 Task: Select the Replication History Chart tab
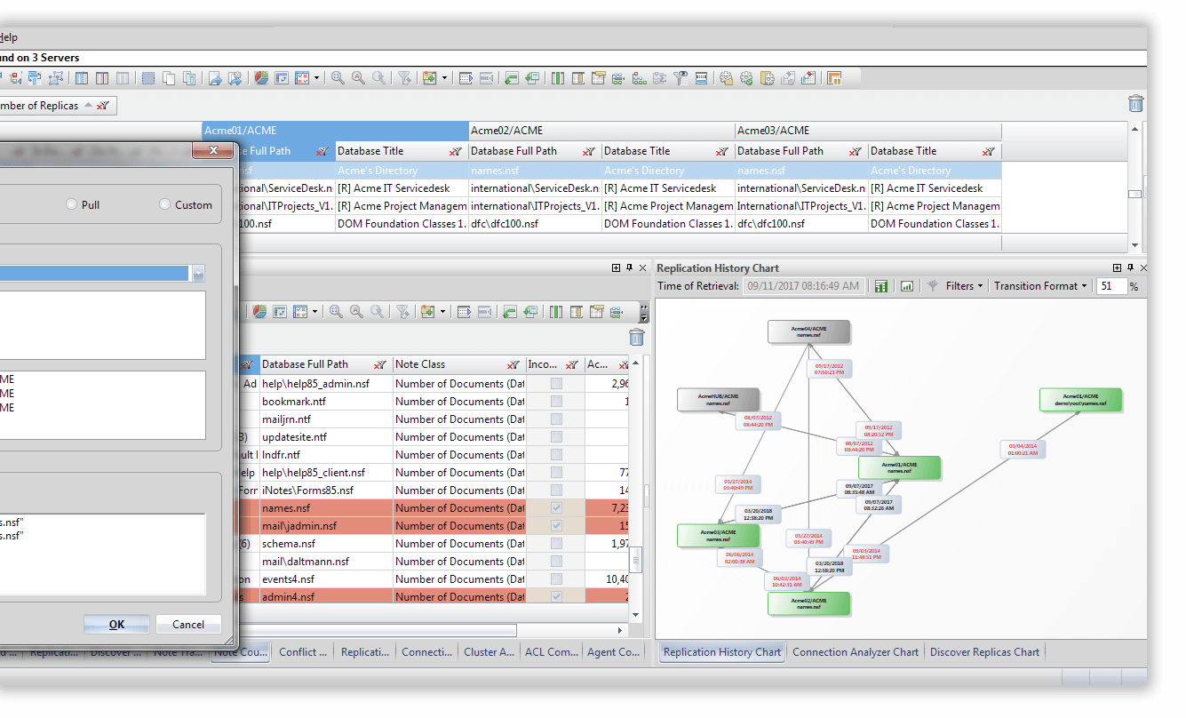click(721, 652)
